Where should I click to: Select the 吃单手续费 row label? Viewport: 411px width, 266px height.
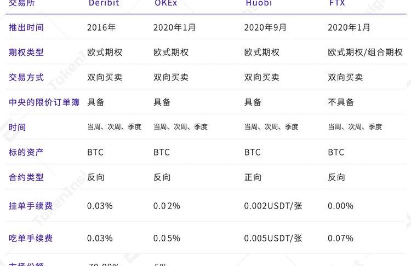coord(31,238)
